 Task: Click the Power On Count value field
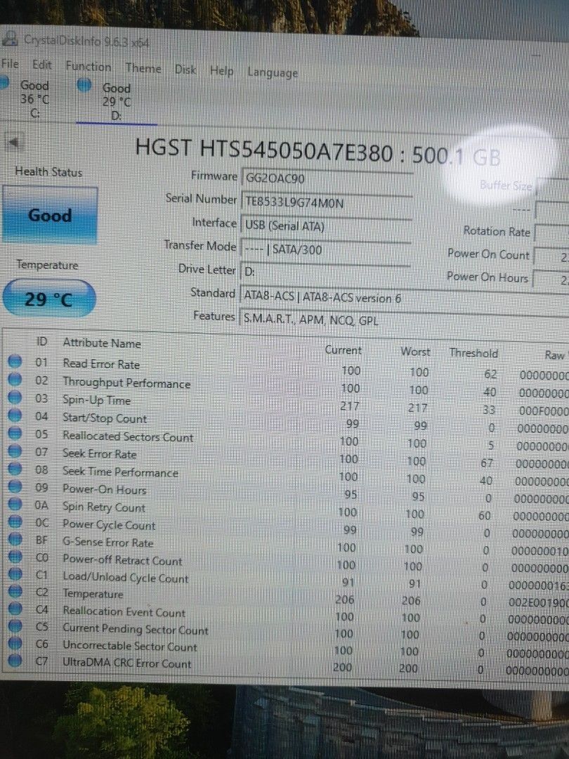coord(551,257)
